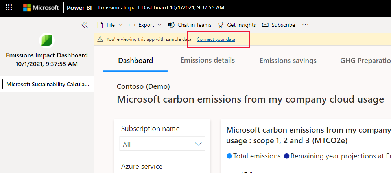Open the Subscription name dropdown
The height and width of the screenshot is (173, 391).
162,144
